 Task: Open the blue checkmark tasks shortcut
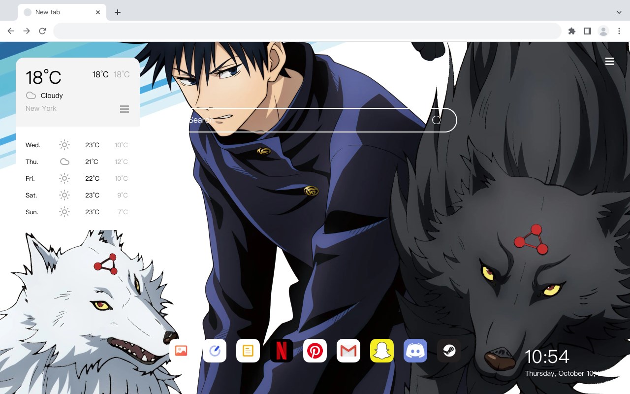pos(215,351)
